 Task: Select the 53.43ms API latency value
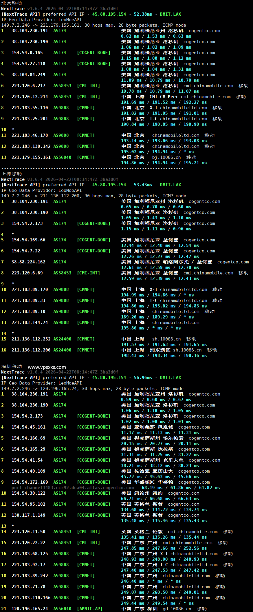coord(143,185)
